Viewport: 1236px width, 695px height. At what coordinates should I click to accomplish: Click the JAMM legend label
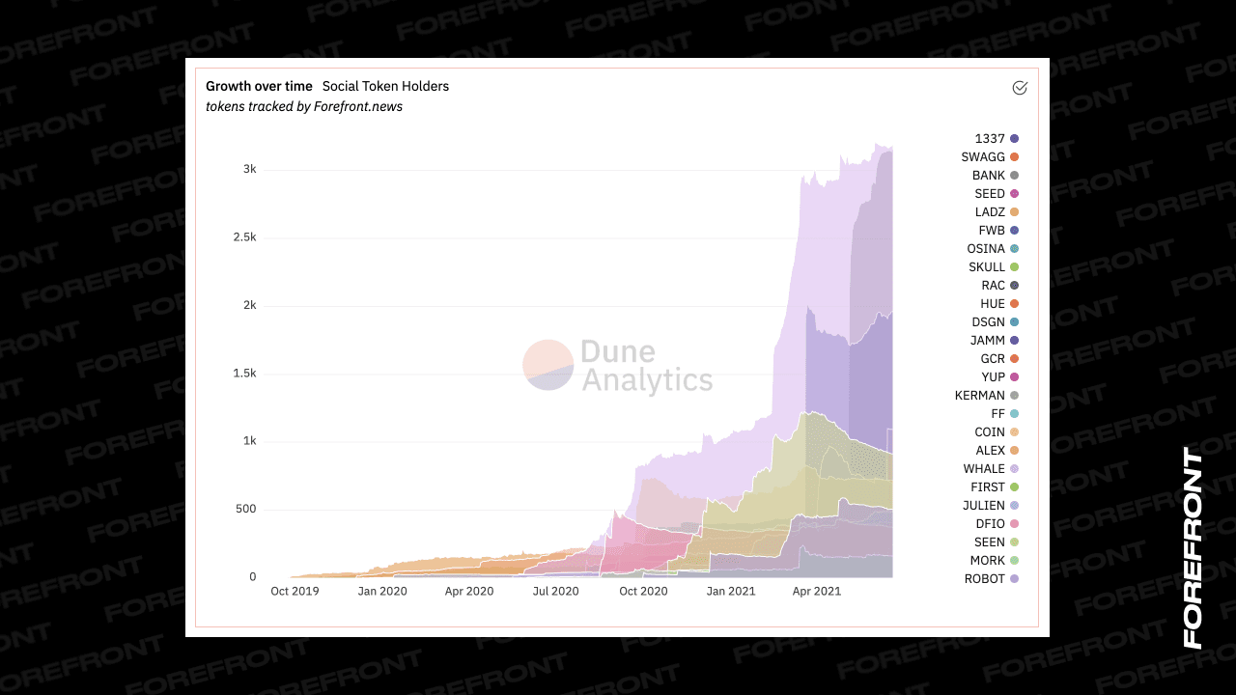[988, 341]
